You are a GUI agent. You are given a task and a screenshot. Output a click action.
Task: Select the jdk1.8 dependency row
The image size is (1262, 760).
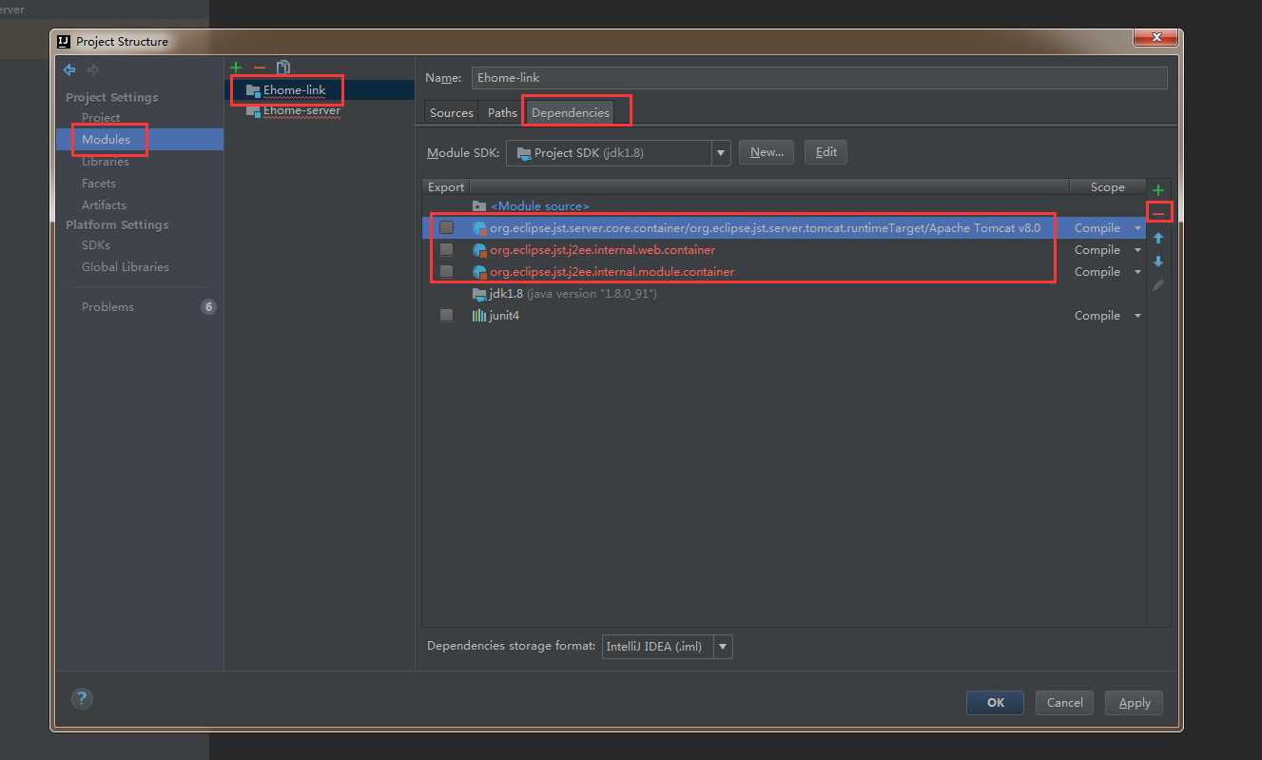pyautogui.click(x=785, y=294)
